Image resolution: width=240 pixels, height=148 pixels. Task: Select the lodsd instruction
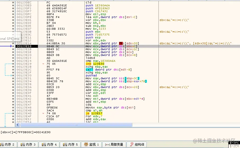[x=90, y=58]
